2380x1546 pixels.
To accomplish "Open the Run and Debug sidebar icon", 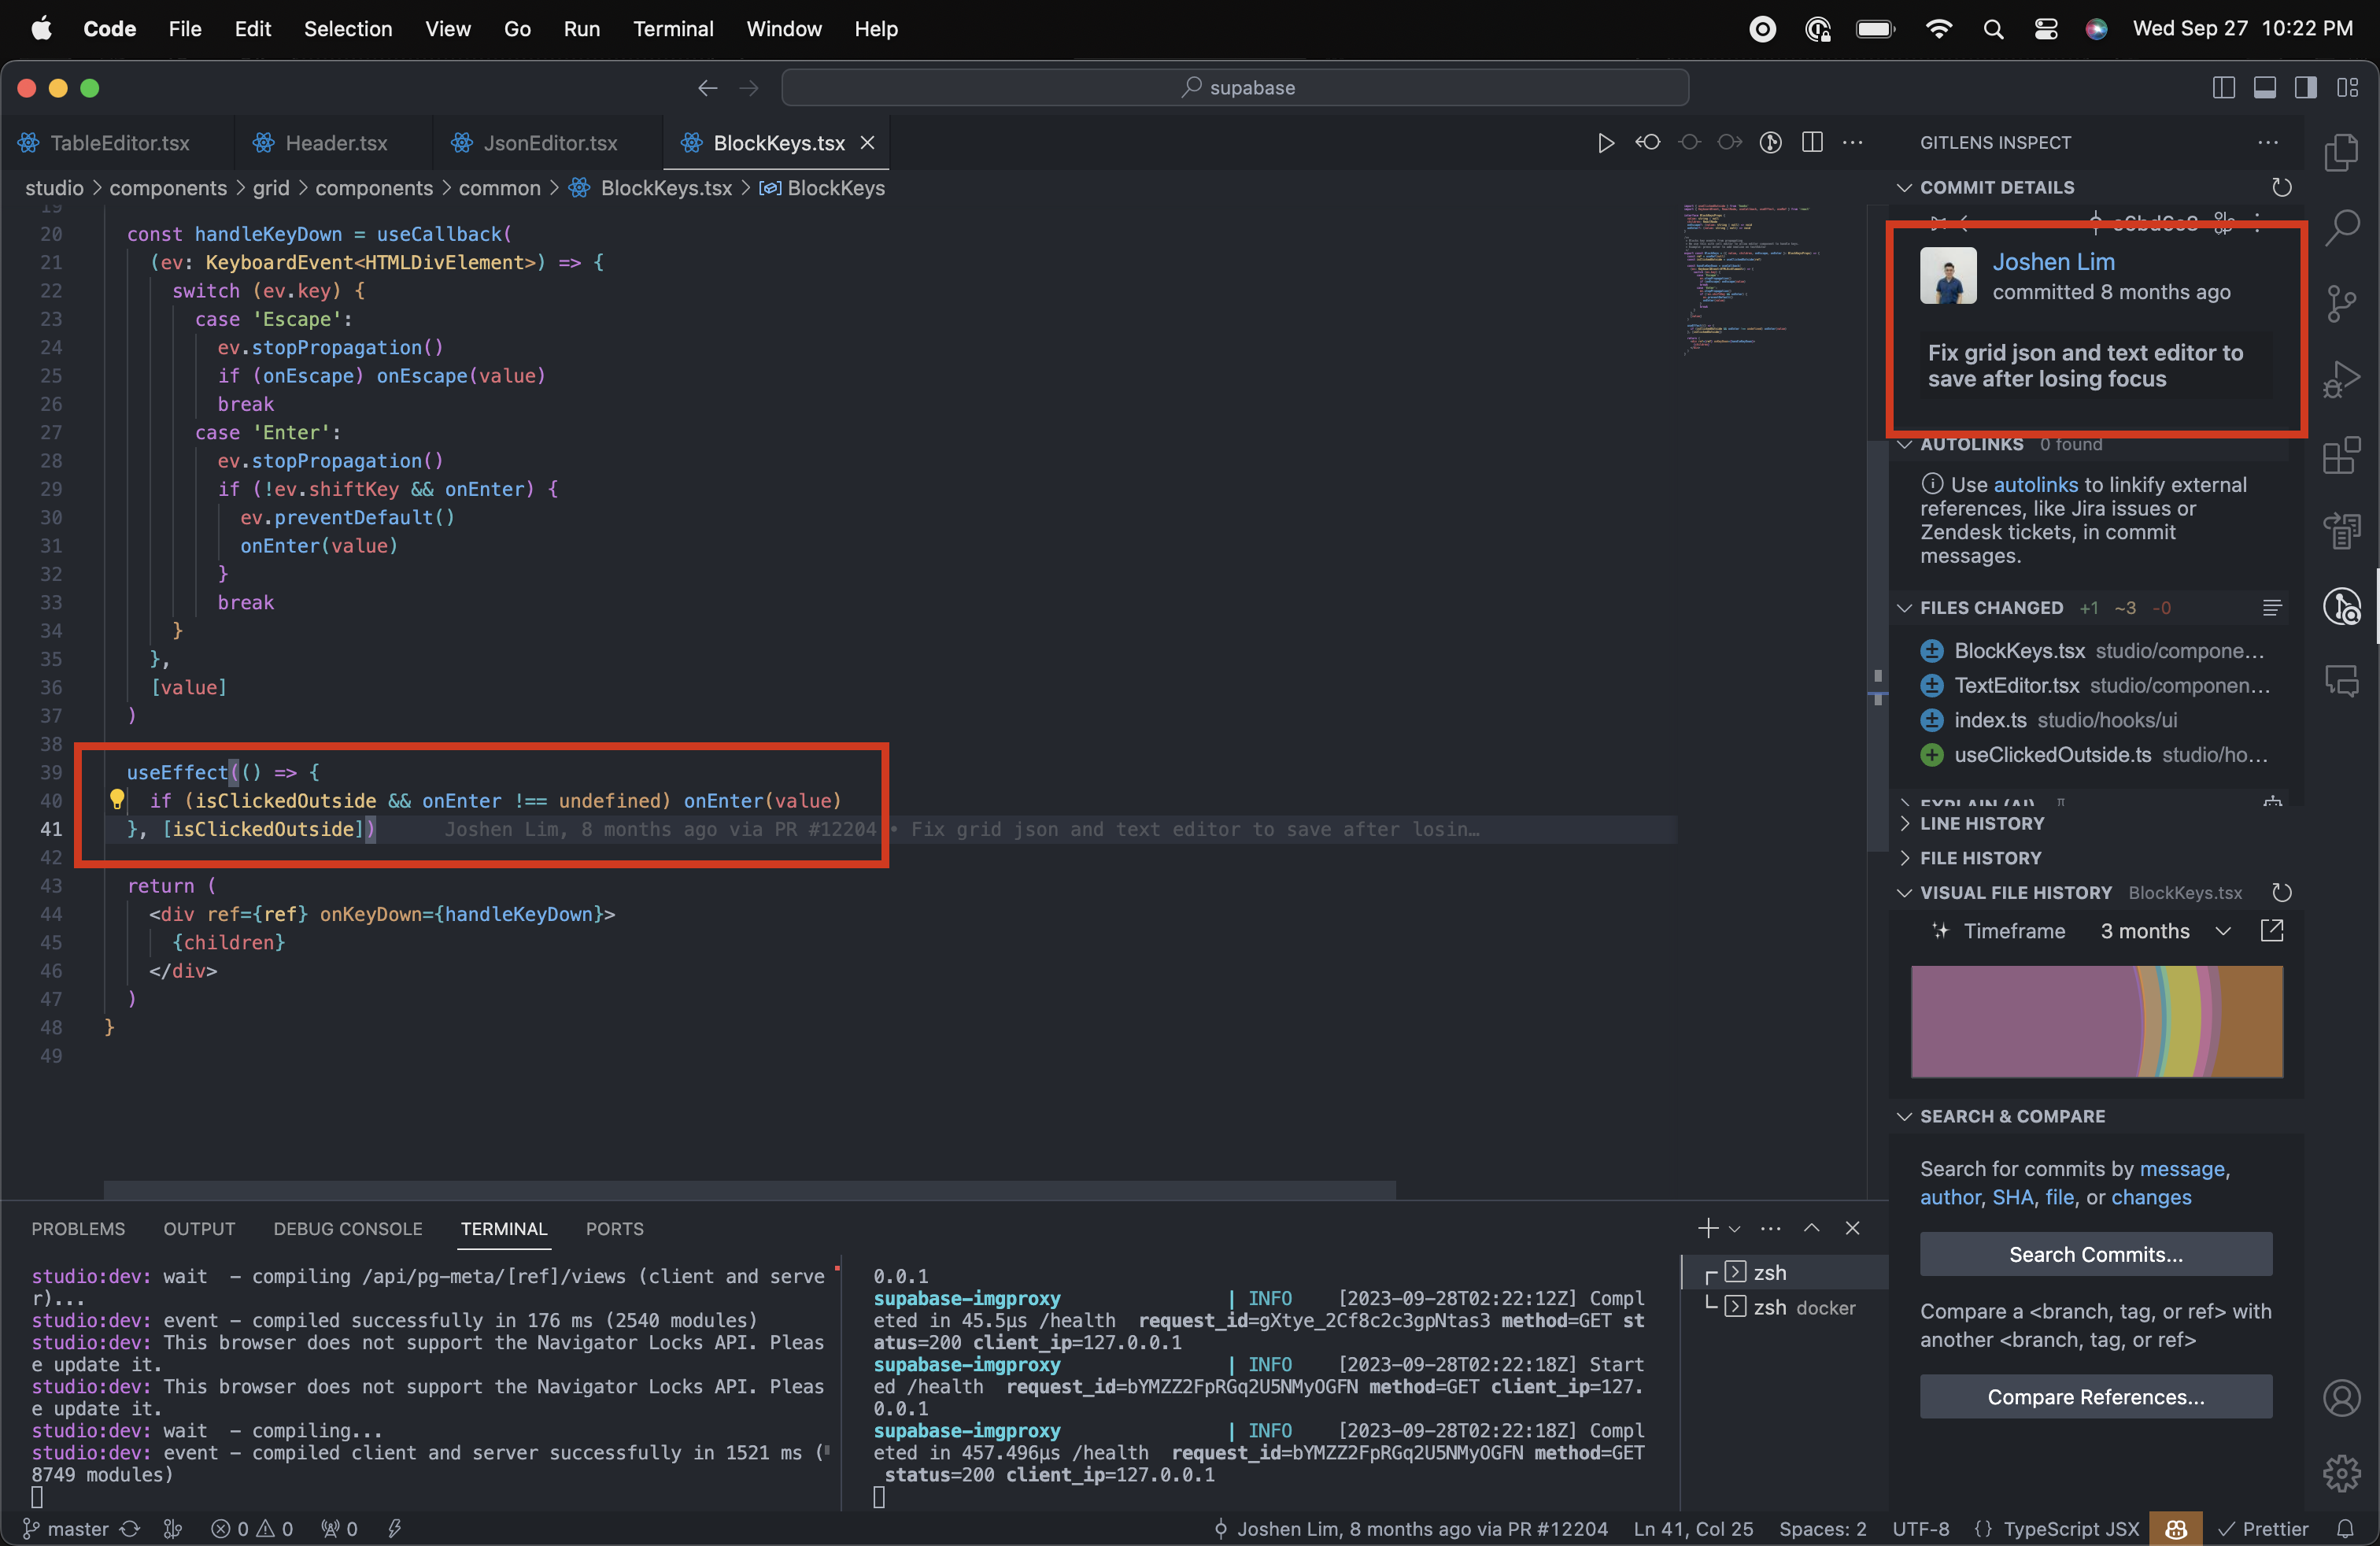I will click(x=2342, y=379).
